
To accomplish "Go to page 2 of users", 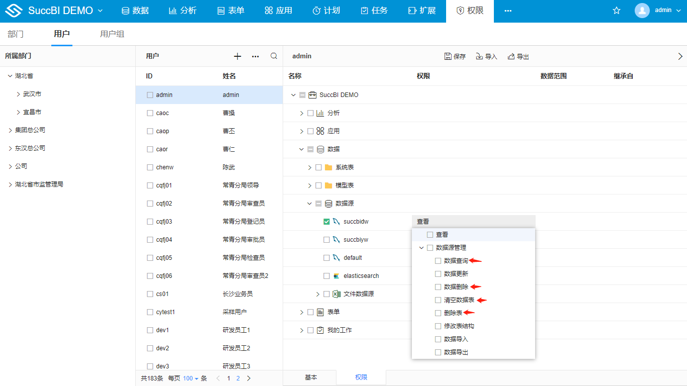I will tap(238, 378).
